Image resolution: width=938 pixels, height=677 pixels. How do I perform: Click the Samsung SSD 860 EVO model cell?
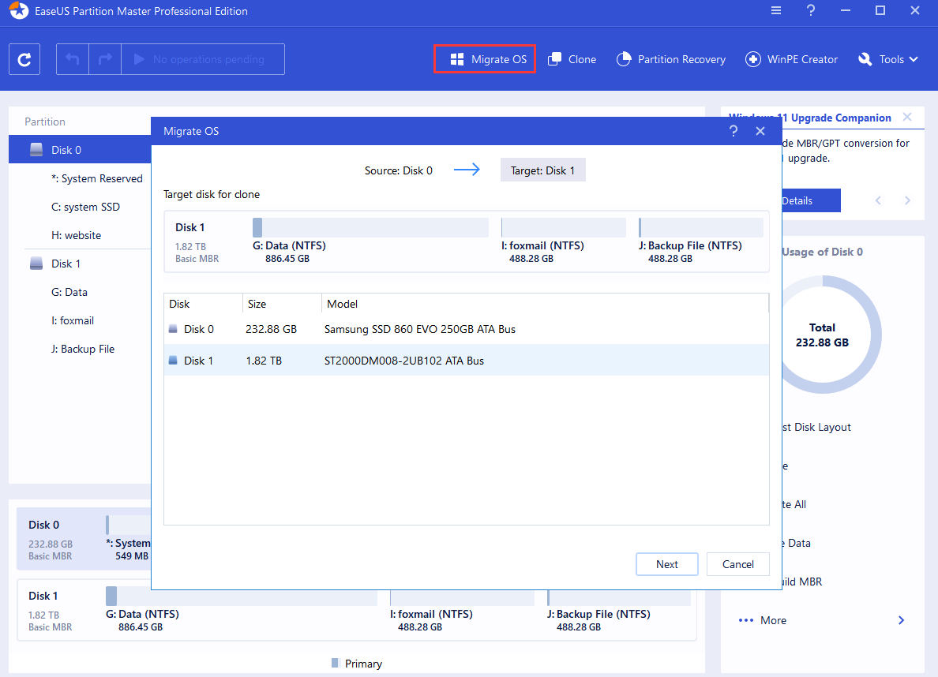point(419,329)
